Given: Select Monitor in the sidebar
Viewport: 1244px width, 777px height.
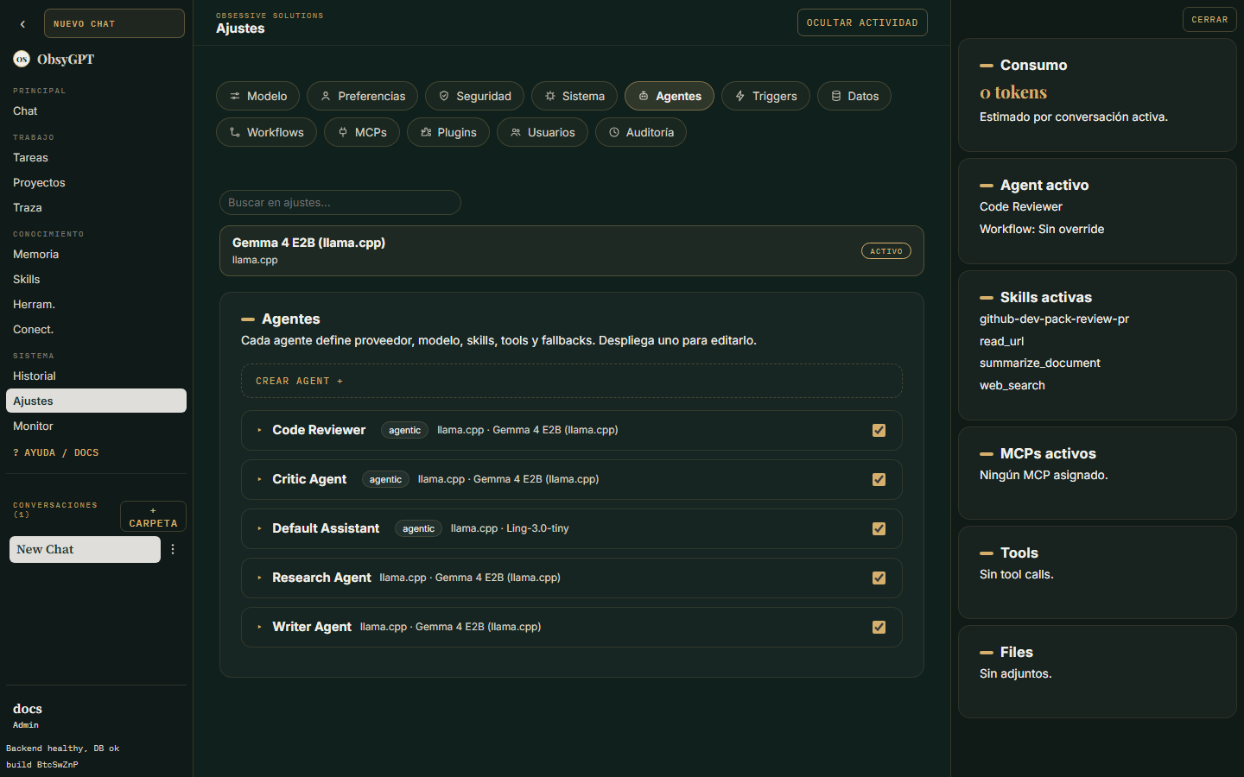Looking at the screenshot, I should point(96,426).
